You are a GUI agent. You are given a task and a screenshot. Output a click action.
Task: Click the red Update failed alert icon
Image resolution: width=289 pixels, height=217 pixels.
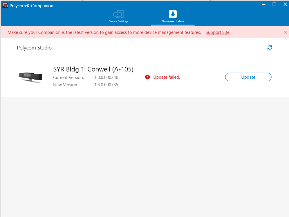tap(147, 77)
